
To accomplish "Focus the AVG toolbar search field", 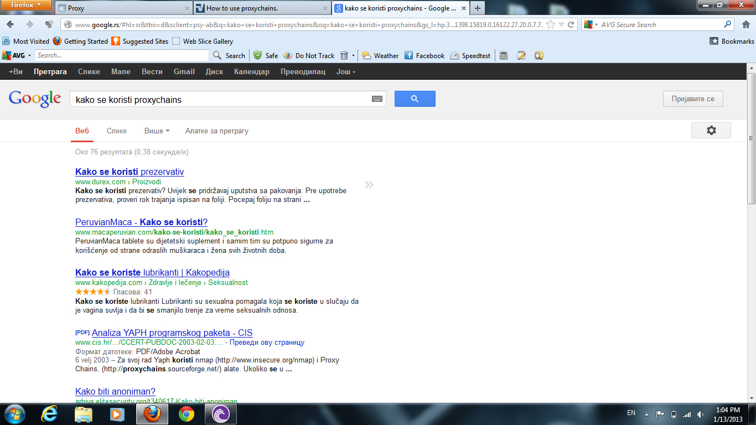I will point(122,55).
